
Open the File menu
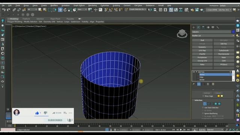(x=3, y=5)
